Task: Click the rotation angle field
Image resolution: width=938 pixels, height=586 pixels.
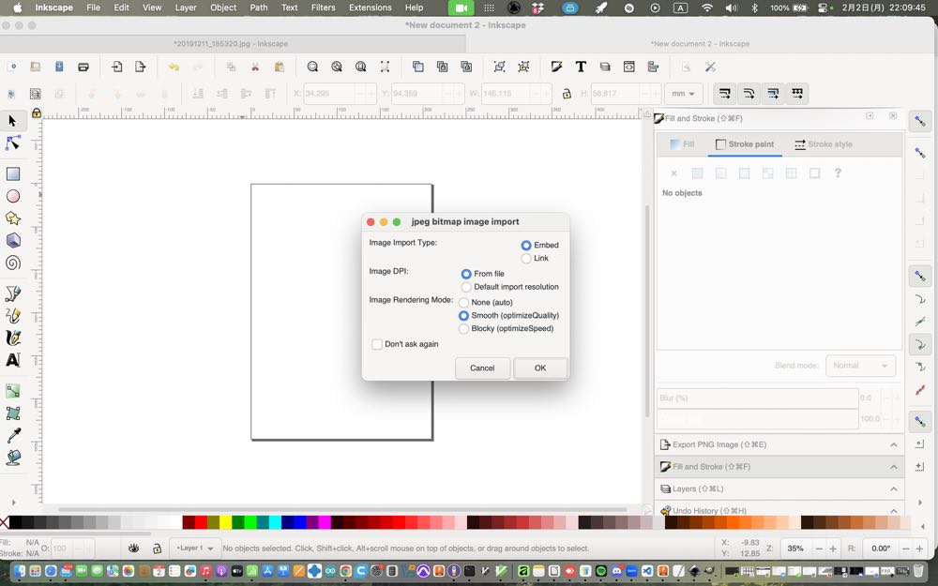Action: (x=881, y=548)
